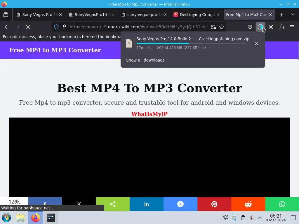Go back one page
Viewport: 299px width, 224px height.
7,27
